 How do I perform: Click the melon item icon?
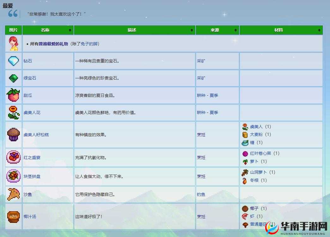click(13, 95)
